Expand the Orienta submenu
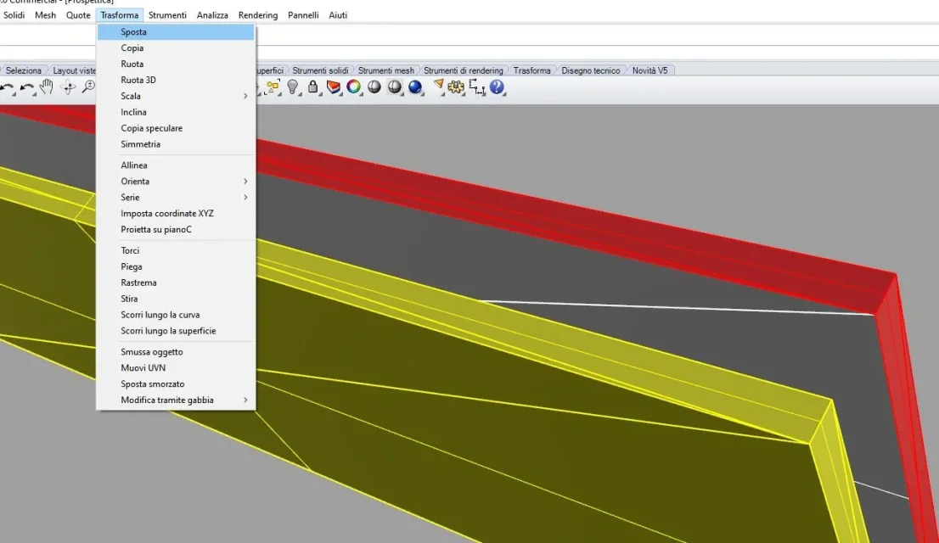 click(176, 182)
